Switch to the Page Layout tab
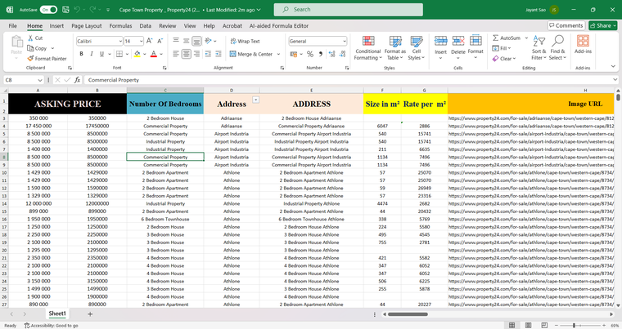This screenshot has height=329, width=622. 87,25
